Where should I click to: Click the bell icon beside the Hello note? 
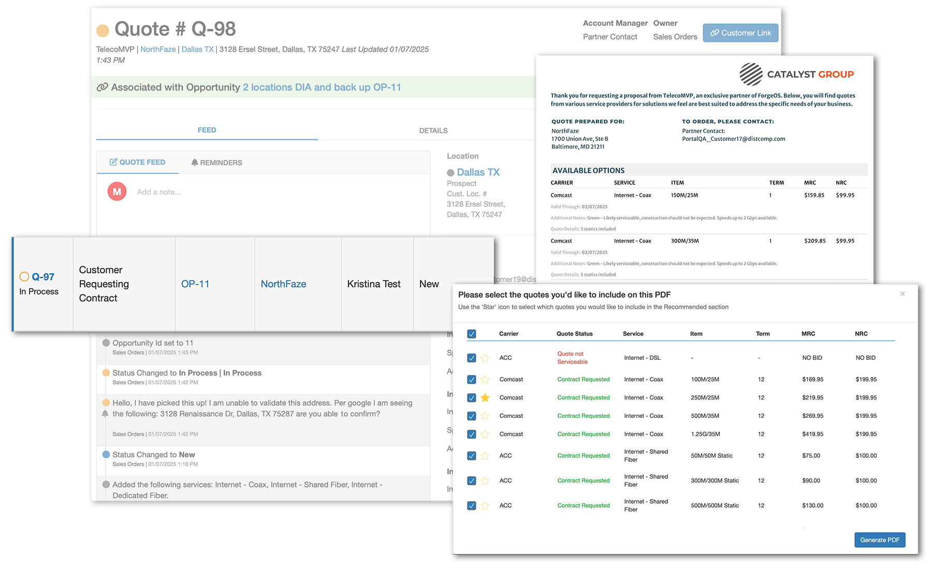105,414
